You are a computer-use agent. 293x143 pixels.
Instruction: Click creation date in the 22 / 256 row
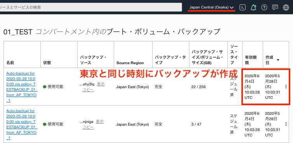tap(273, 87)
